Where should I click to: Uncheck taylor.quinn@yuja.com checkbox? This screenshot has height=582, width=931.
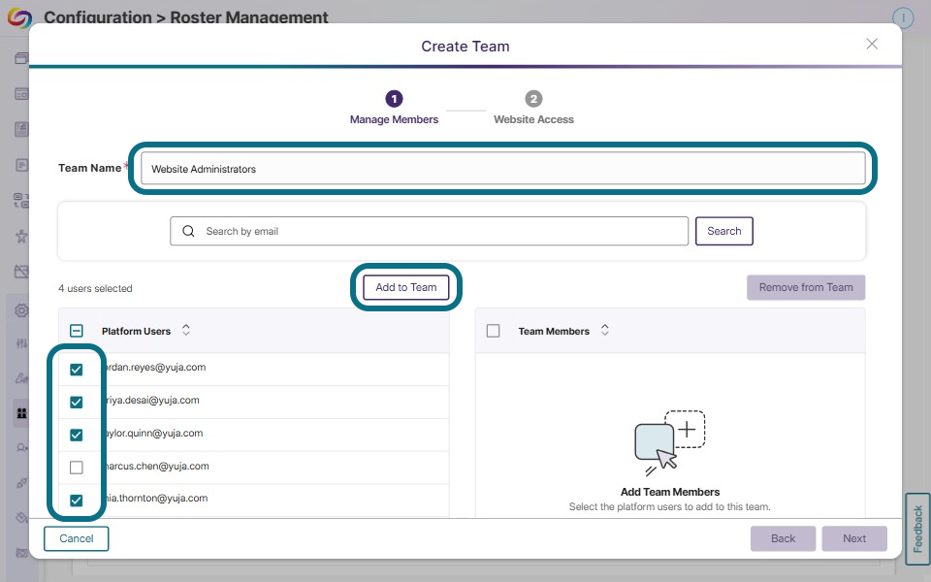pos(76,435)
